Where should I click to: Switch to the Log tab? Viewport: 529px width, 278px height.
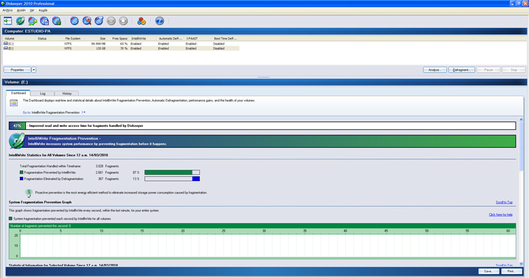click(42, 93)
